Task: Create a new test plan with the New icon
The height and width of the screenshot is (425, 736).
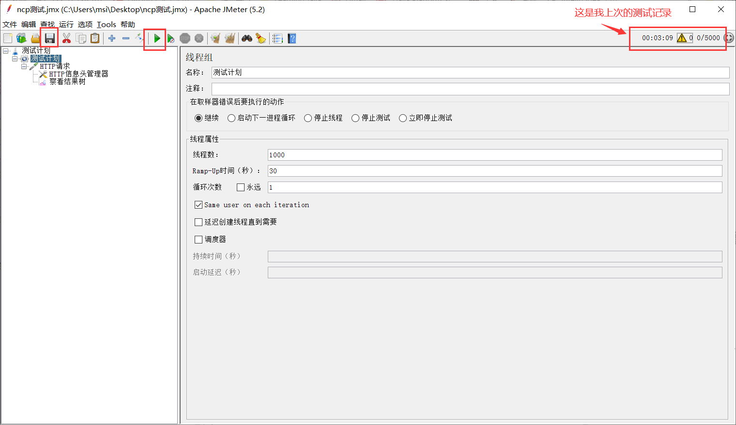Action: pyautogui.click(x=8, y=38)
